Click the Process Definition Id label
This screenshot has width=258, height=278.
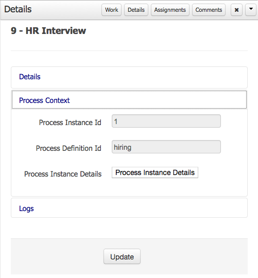(x=68, y=148)
